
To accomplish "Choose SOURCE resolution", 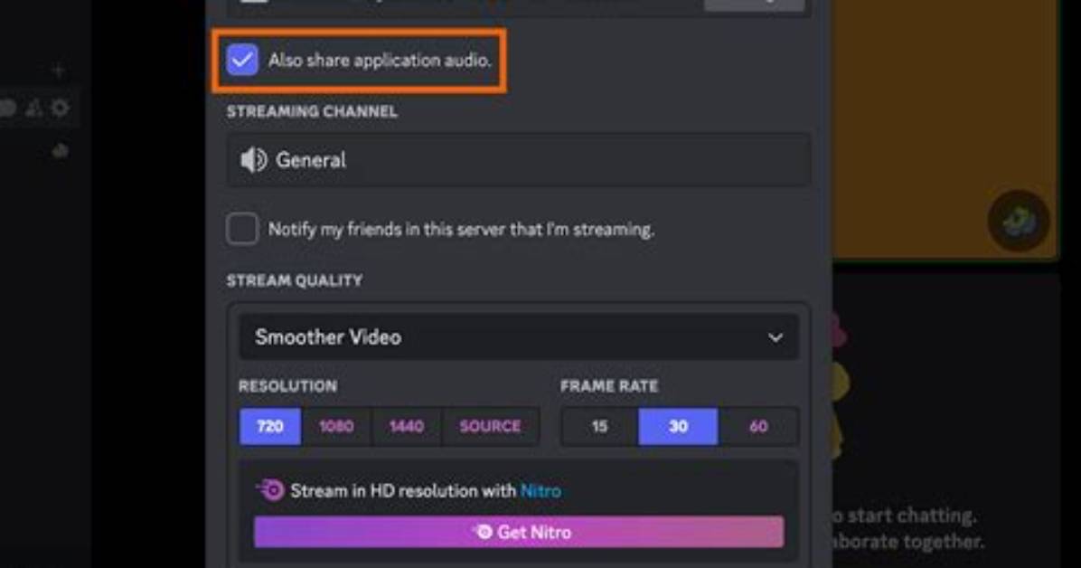I will pyautogui.click(x=490, y=427).
